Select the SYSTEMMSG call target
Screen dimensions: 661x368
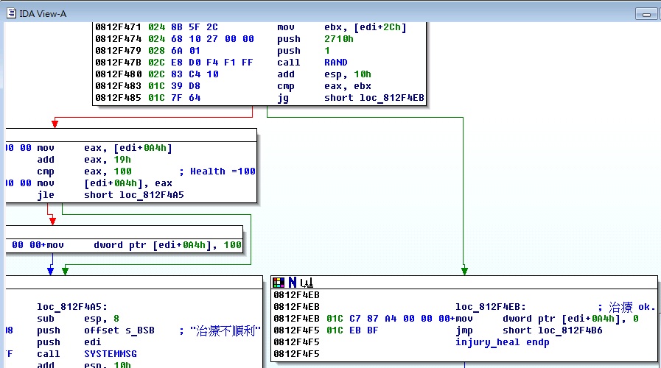tap(111, 354)
